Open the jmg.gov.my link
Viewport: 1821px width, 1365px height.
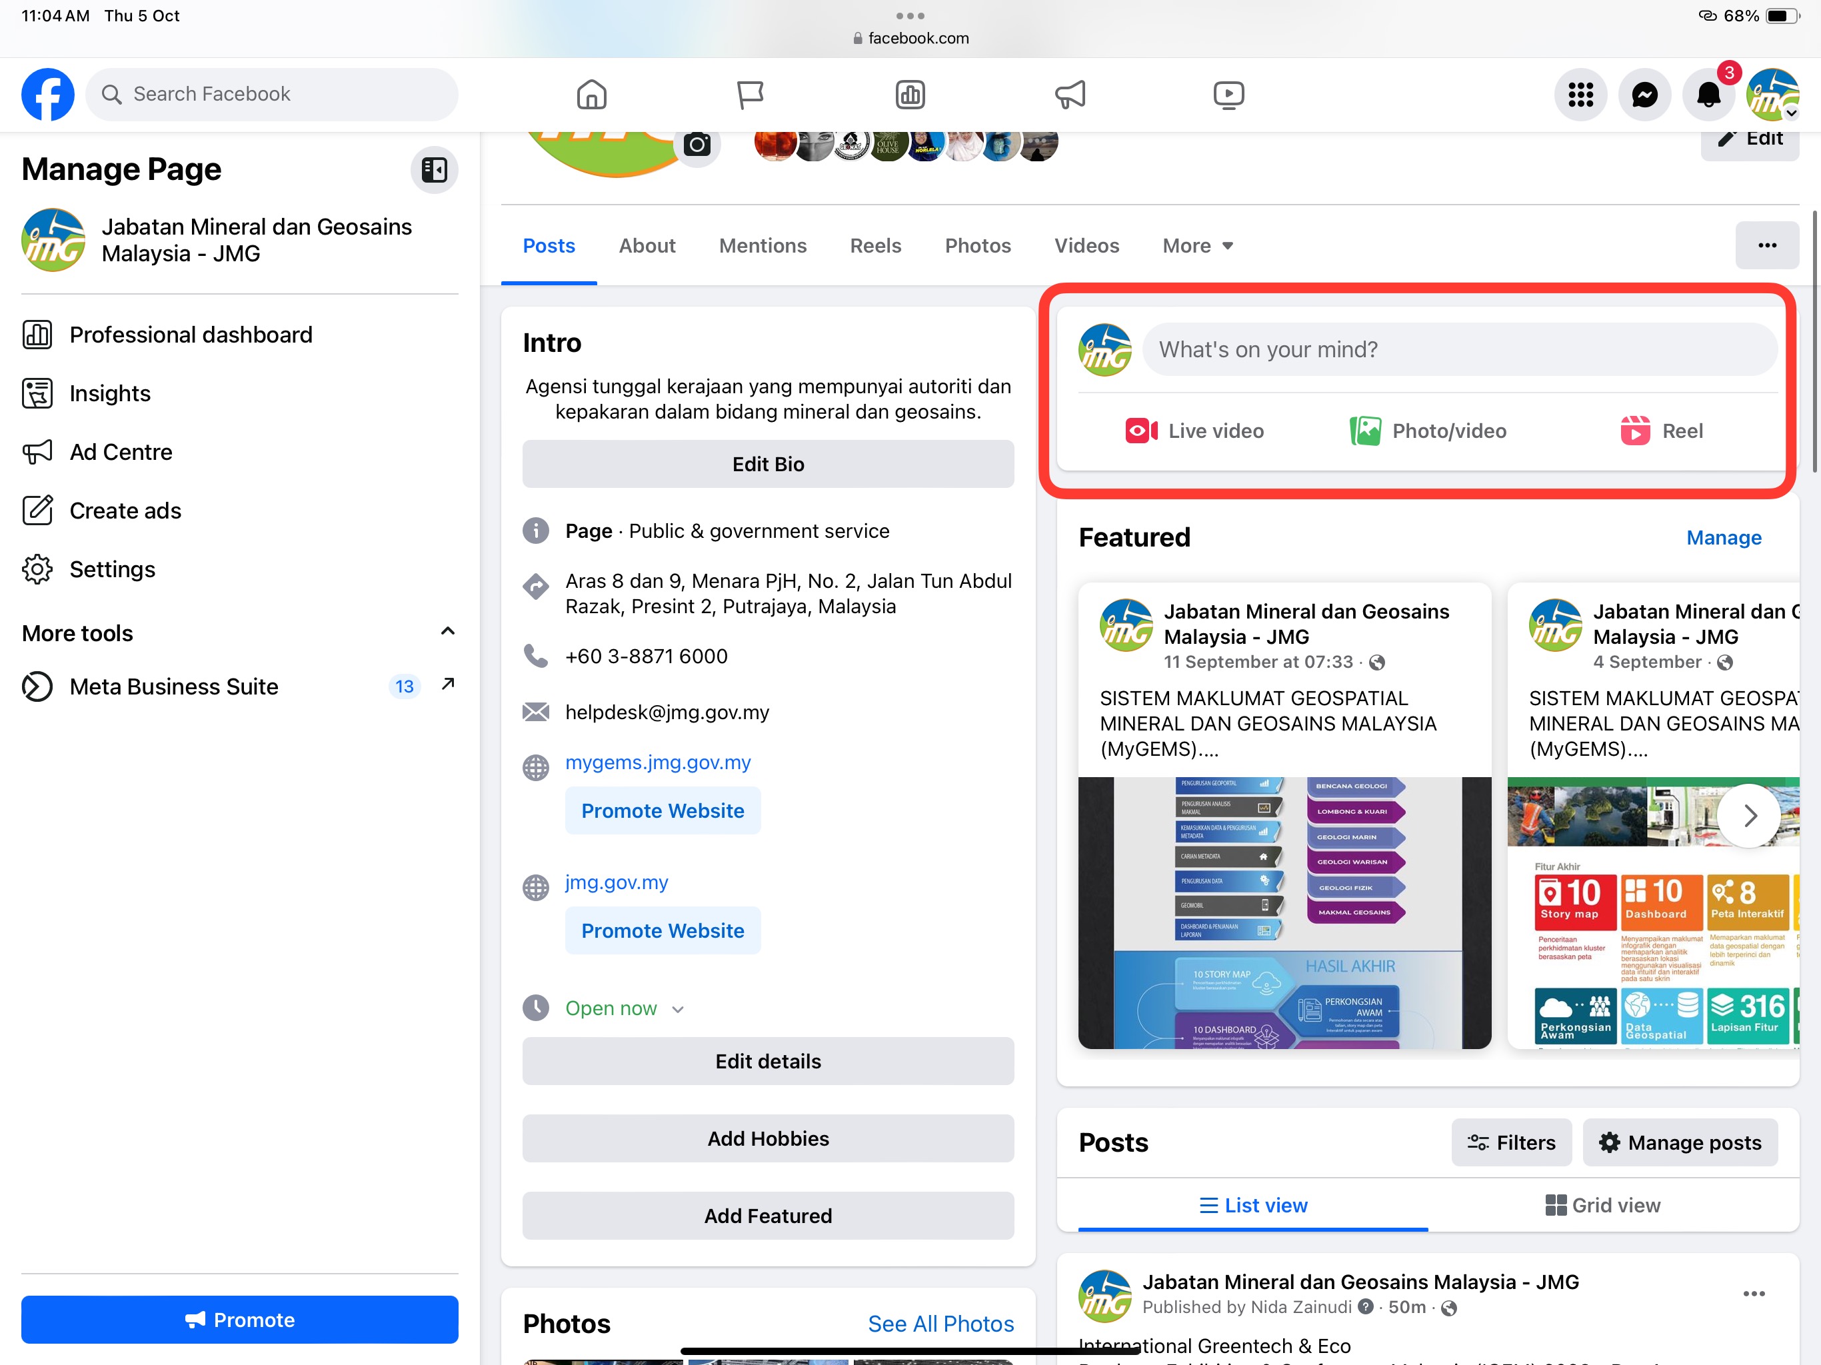tap(617, 882)
